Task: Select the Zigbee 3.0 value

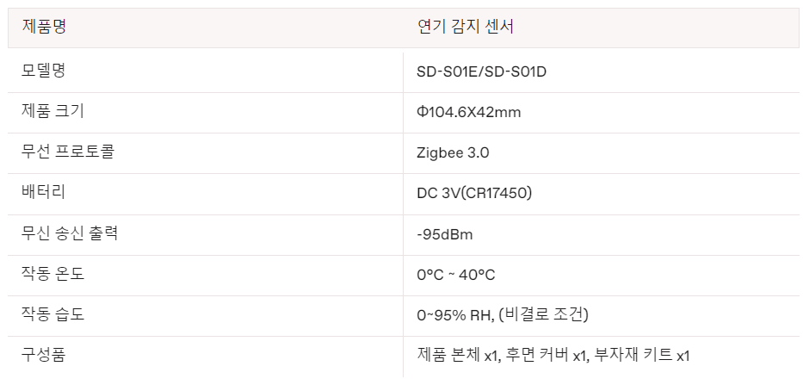Action: coord(453,153)
